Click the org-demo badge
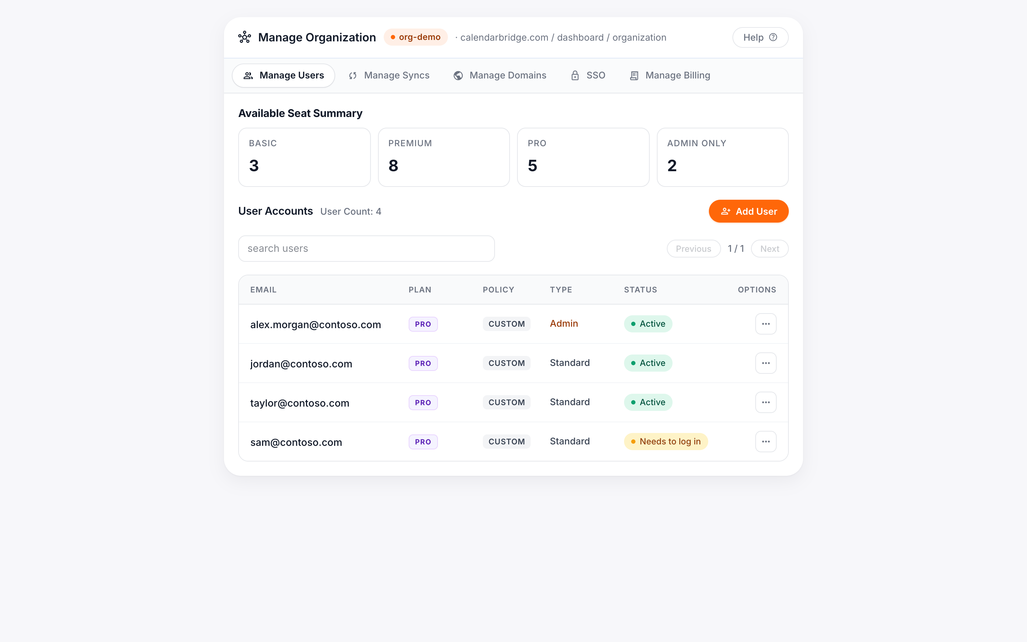The height and width of the screenshot is (642, 1027). pos(415,37)
